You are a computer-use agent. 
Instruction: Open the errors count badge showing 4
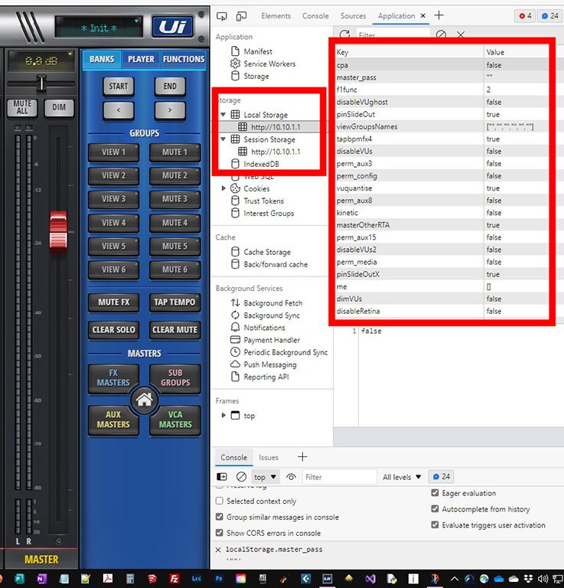tap(525, 16)
